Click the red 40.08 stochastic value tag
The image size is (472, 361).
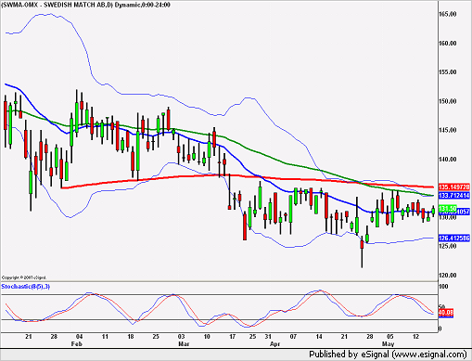click(x=446, y=313)
